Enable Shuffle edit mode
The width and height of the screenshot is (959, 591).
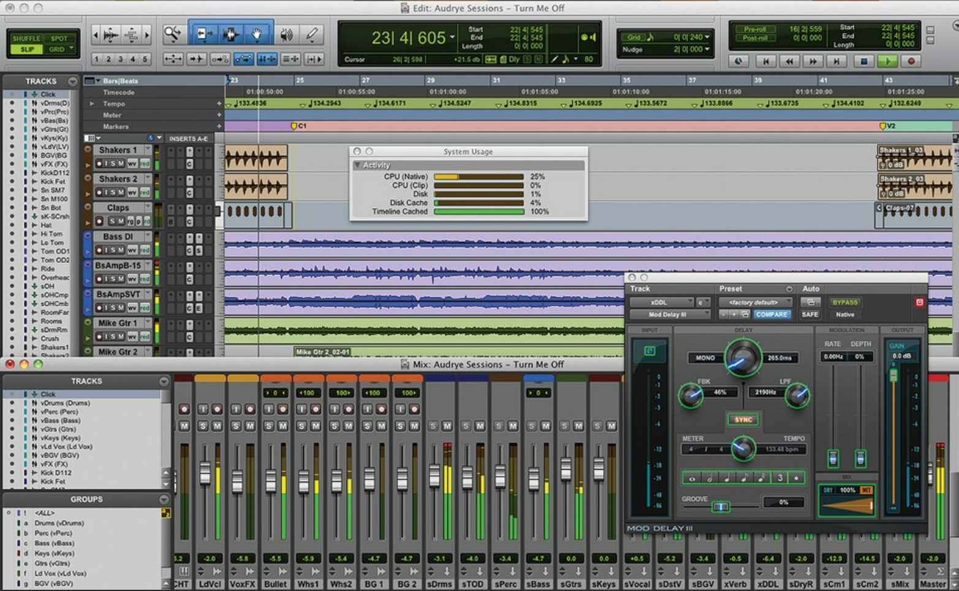(x=26, y=39)
